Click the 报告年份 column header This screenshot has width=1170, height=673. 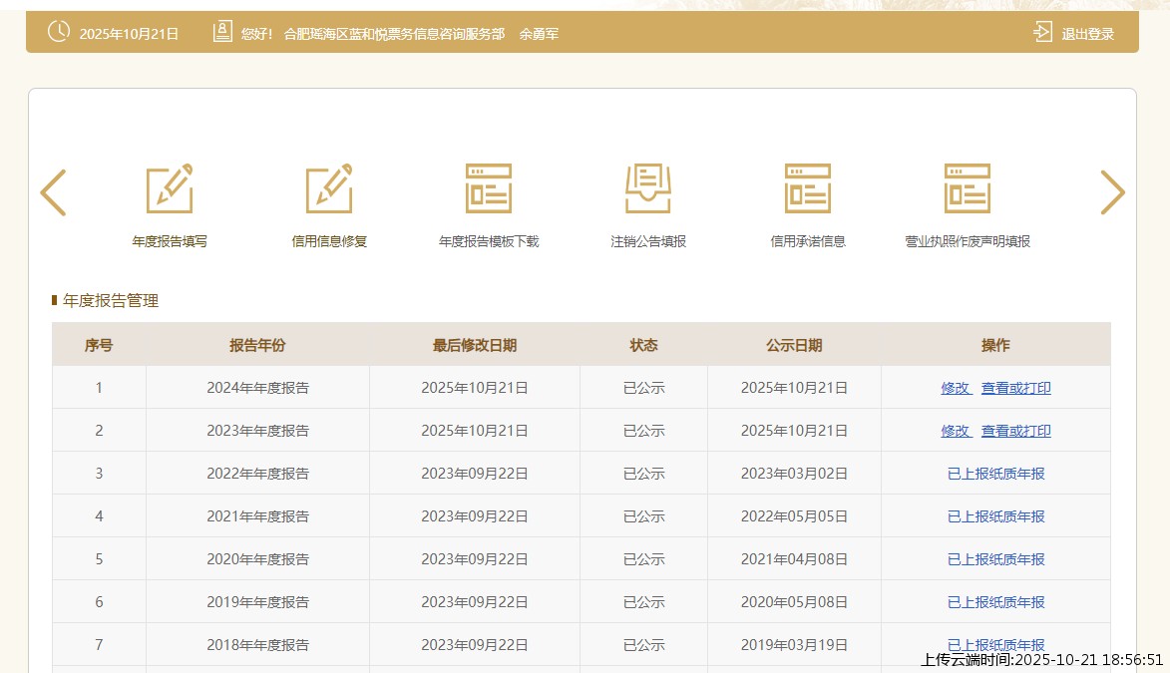[x=257, y=345]
